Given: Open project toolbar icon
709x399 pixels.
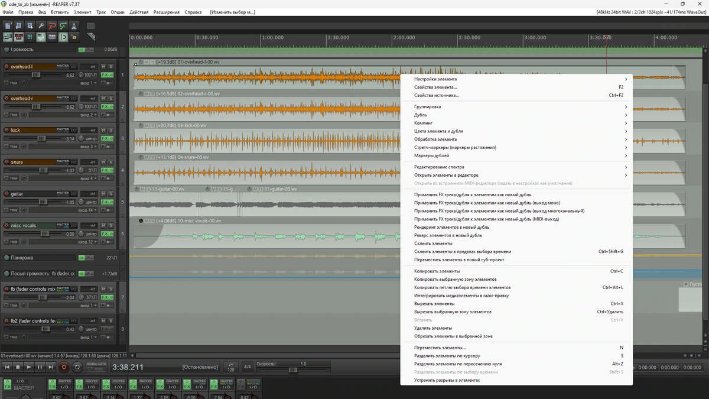Looking at the screenshot, I should 19,26.
